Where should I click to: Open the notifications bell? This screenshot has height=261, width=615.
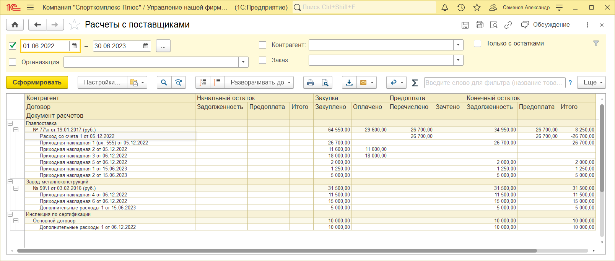click(445, 8)
